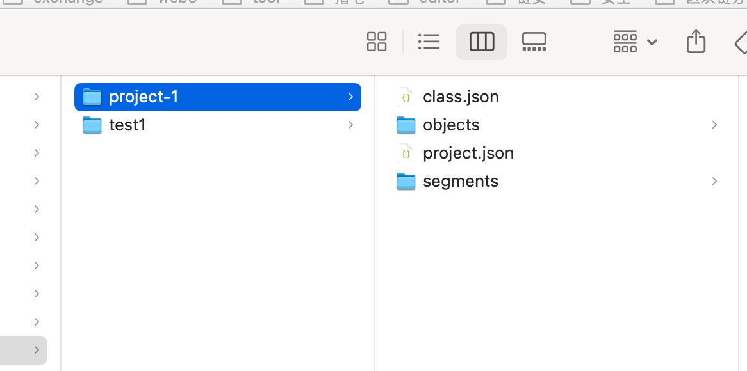Click the project.json file icon
Screen dimensions: 747x371
[x=406, y=153]
